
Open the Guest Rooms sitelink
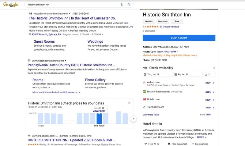(x=44, y=41)
